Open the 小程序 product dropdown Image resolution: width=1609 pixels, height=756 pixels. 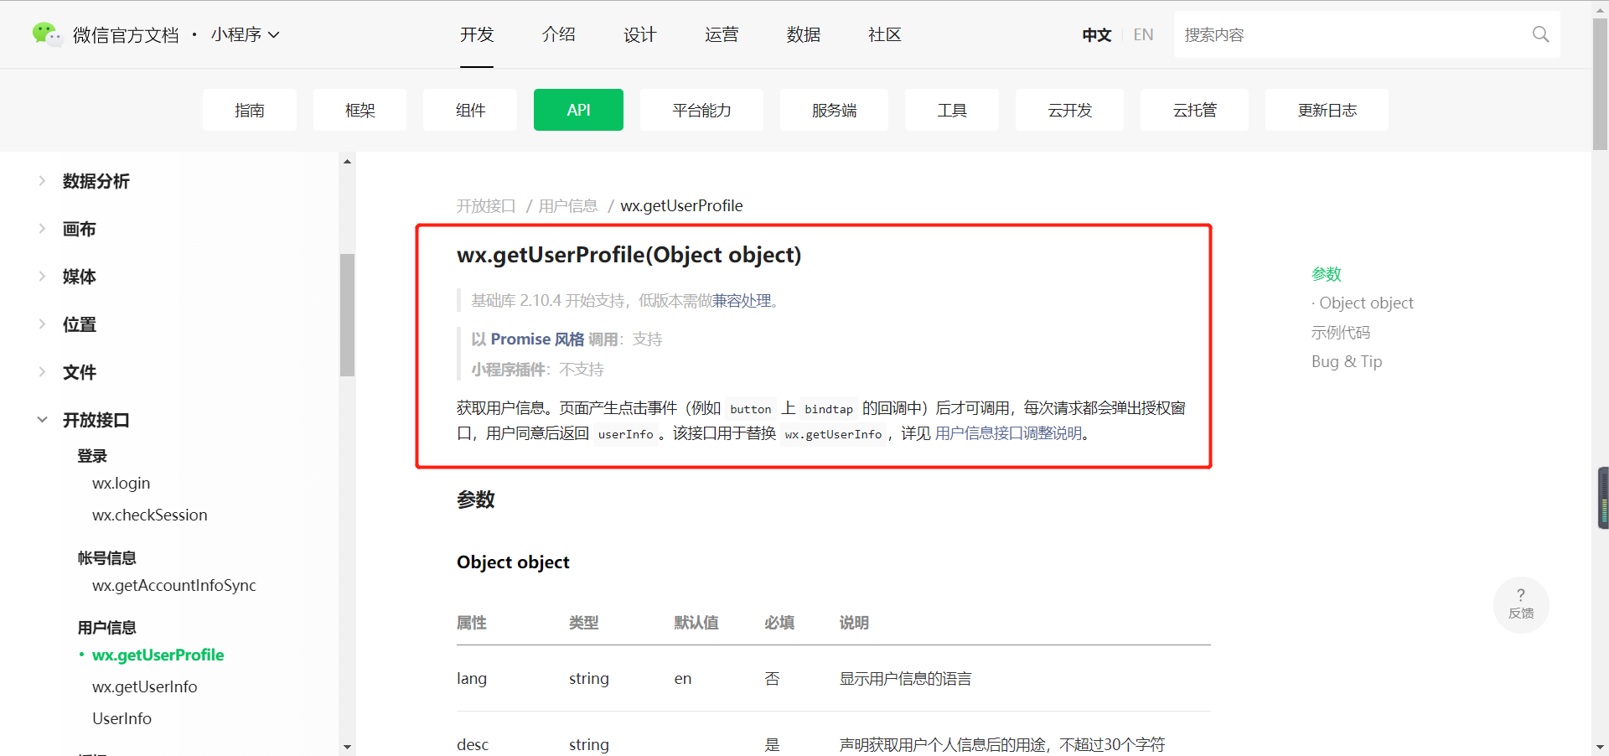click(245, 34)
